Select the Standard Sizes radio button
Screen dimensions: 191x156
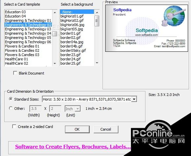(x=11, y=99)
